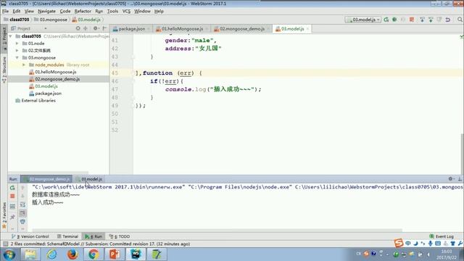Click VCS Update Project icon
Image resolution: width=464 pixels, height=261 pixels.
422,20
